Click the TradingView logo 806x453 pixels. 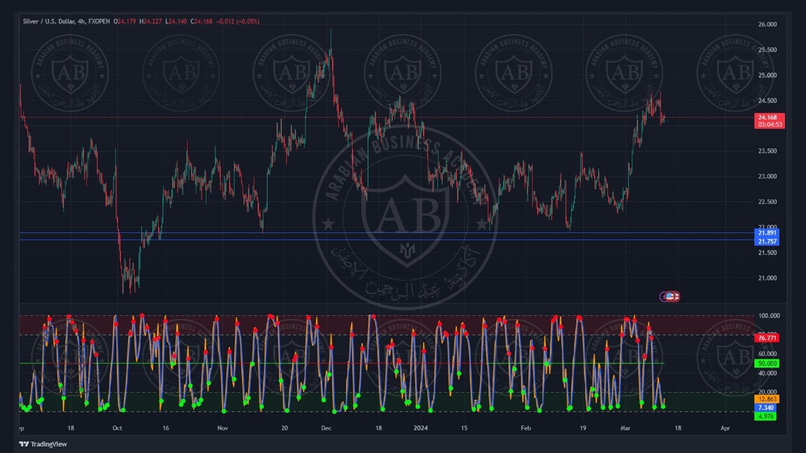pyautogui.click(x=43, y=444)
